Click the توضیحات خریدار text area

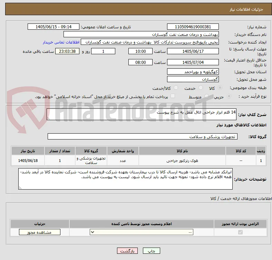tap(125, 179)
